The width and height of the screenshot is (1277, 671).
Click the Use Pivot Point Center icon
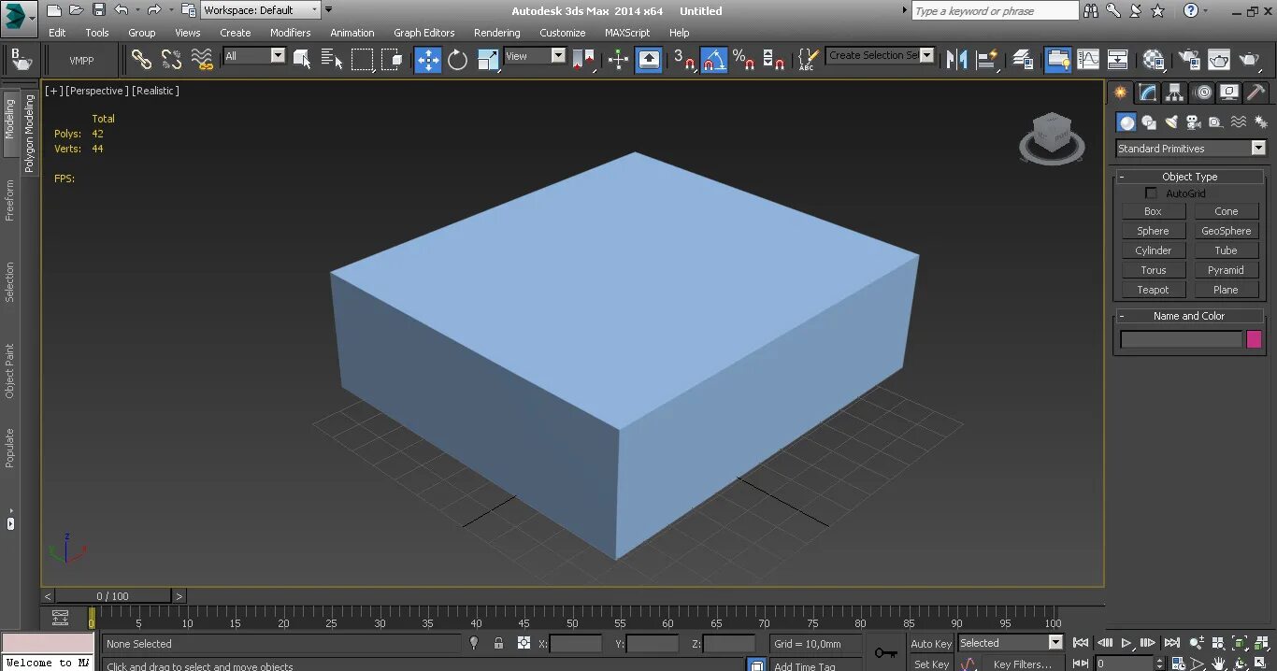pyautogui.click(x=583, y=60)
